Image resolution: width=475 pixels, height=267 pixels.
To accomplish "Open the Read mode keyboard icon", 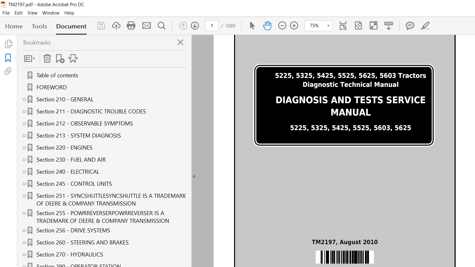I will tap(389, 26).
